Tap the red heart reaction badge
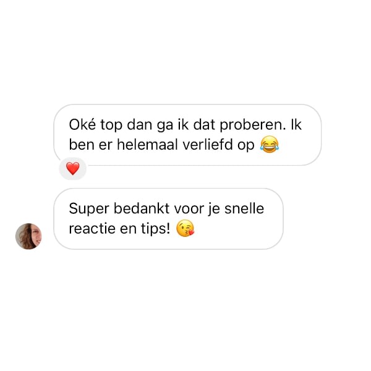371x371 pixels. pyautogui.click(x=73, y=168)
